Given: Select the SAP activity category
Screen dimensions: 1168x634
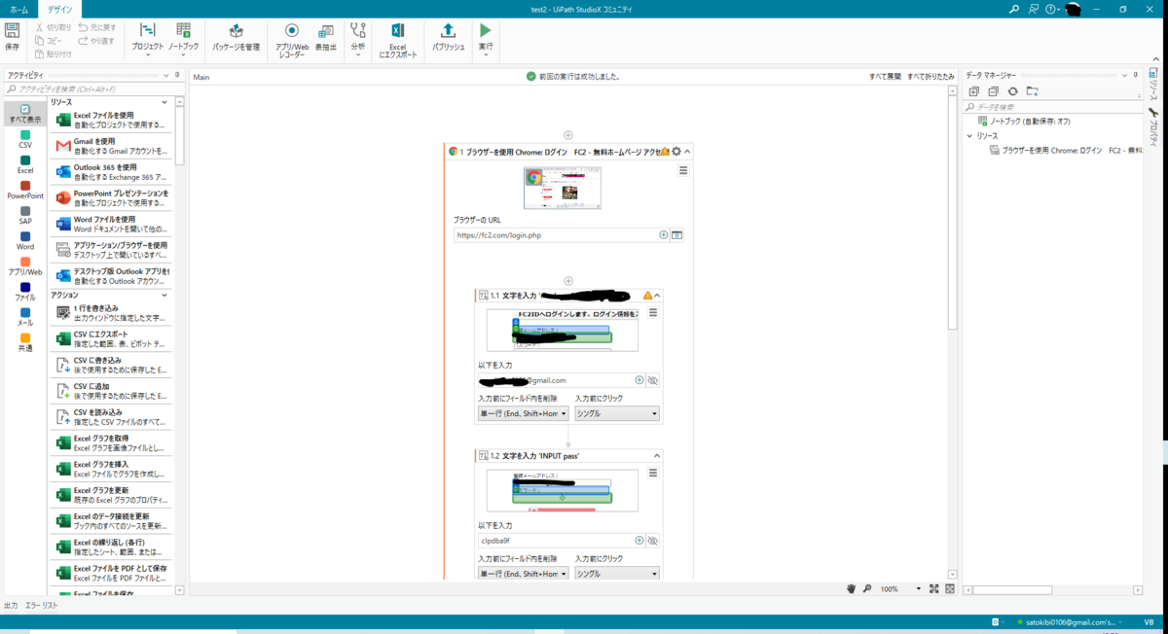Looking at the screenshot, I should click(x=25, y=215).
